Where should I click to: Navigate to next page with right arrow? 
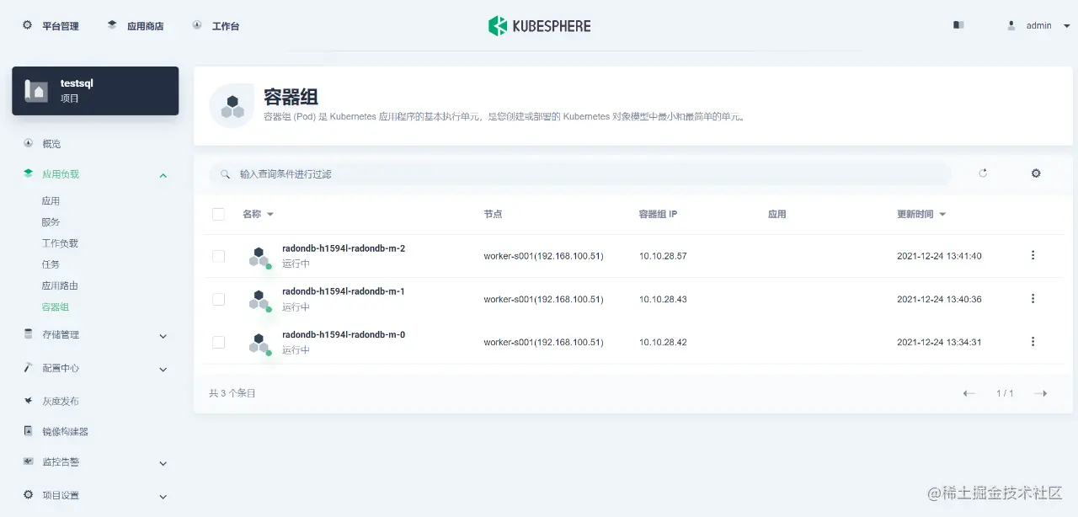click(x=1043, y=392)
